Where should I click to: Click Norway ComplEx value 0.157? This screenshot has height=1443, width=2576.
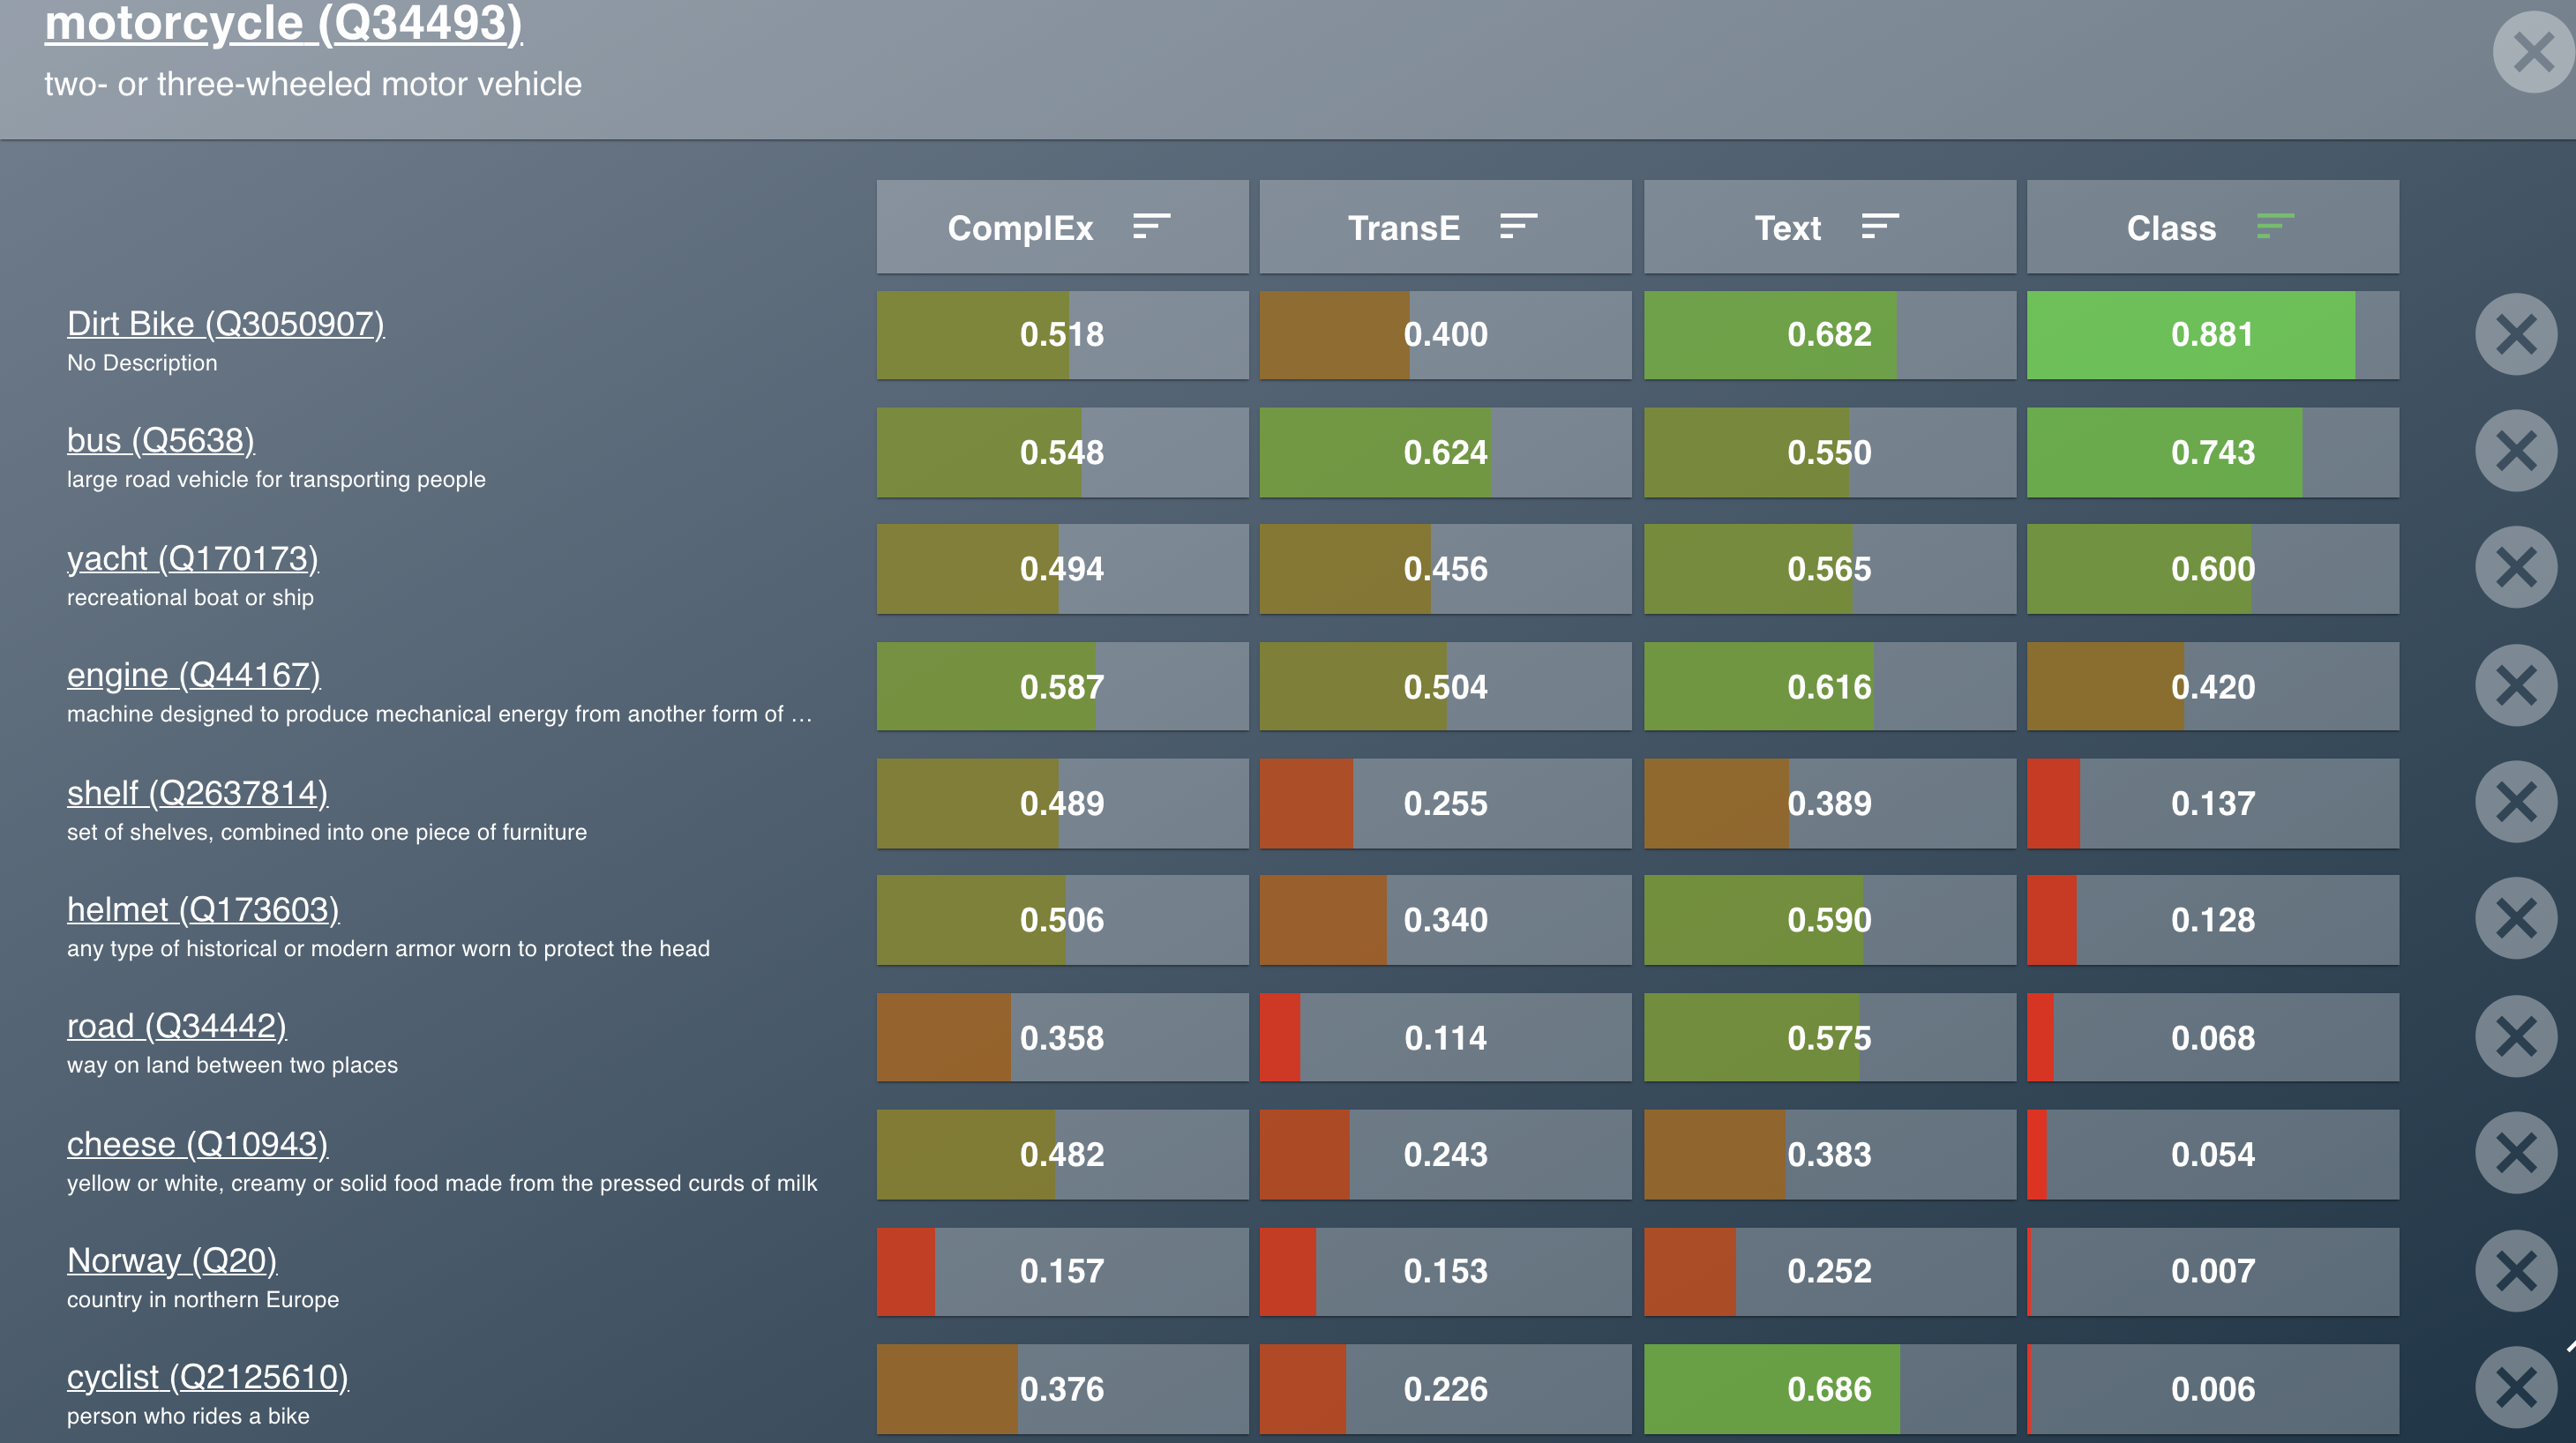[1062, 1272]
